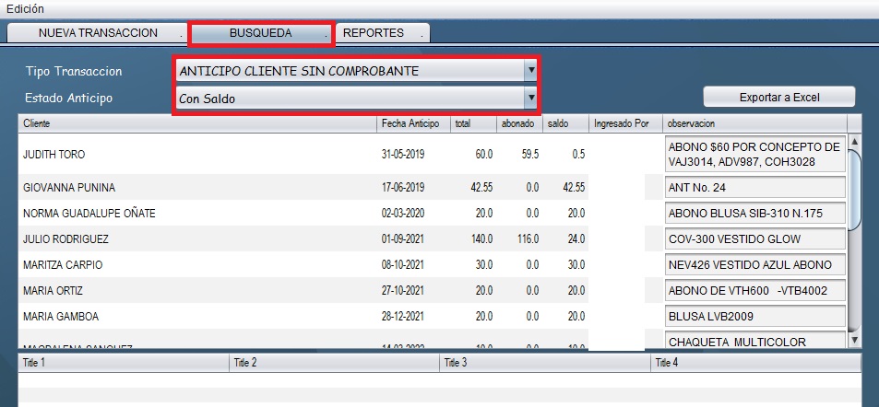Open the Edición menu
Screen dimensions: 879x407
click(25, 8)
